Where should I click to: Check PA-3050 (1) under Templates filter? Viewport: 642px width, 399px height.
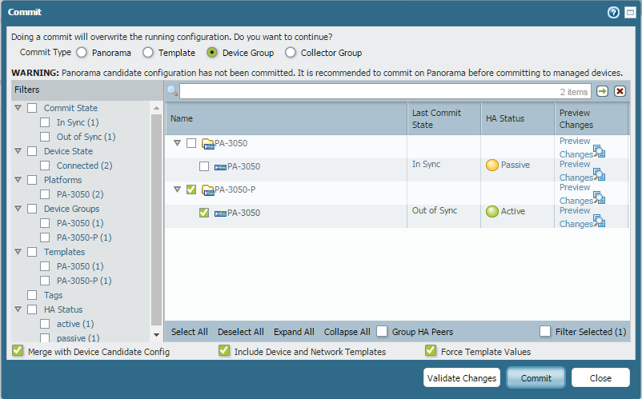[45, 266]
